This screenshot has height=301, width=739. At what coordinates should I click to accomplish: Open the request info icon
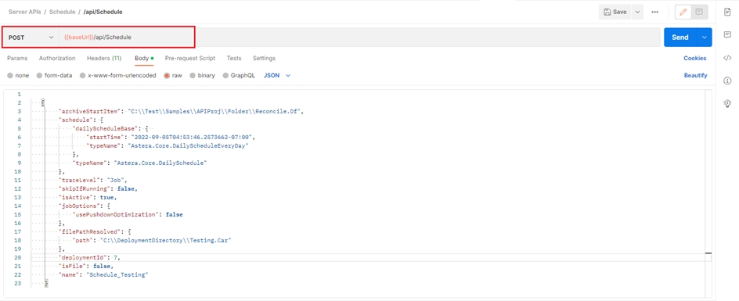727,81
